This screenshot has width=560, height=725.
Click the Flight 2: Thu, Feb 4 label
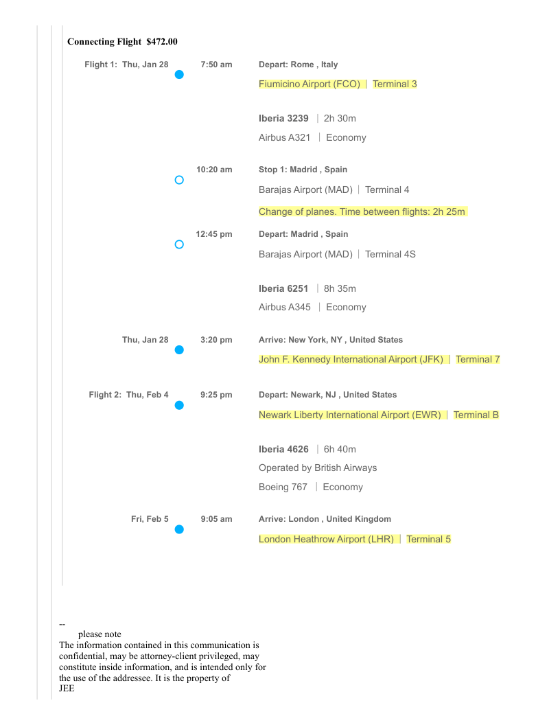pyautogui.click(x=128, y=395)
